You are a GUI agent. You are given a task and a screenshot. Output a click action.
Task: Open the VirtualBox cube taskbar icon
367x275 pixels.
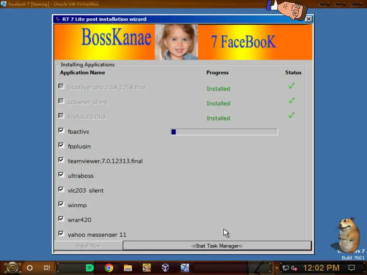[x=166, y=268]
